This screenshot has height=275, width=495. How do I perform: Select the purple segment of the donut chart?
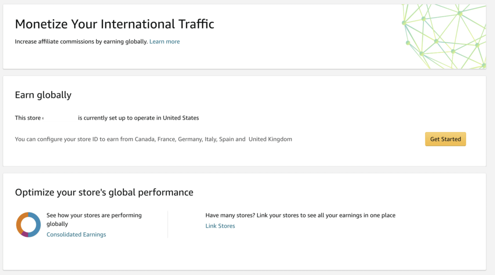[24, 234]
